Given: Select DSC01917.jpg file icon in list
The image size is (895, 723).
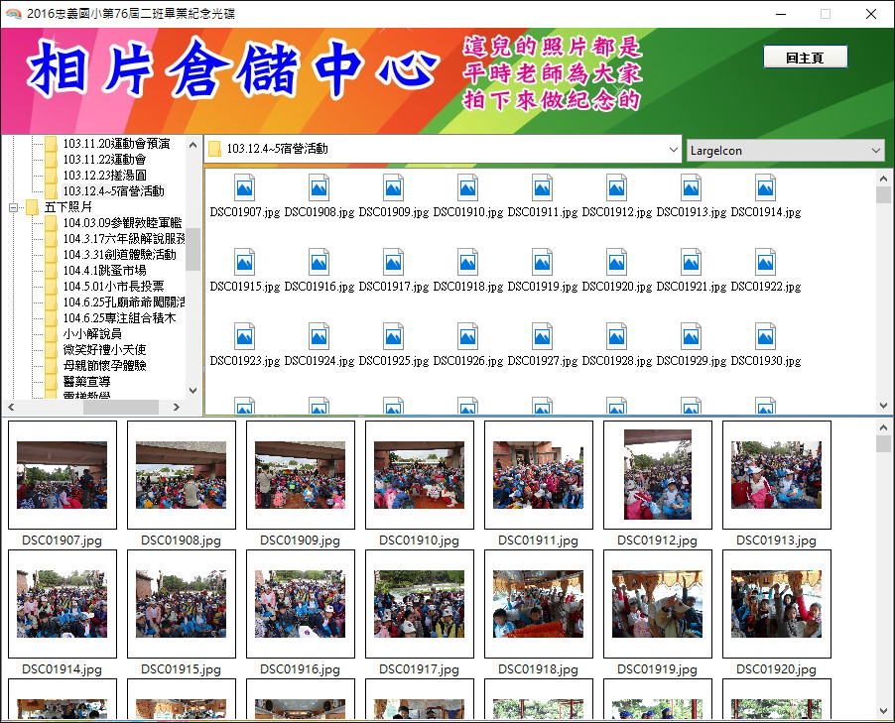Looking at the screenshot, I should (394, 263).
